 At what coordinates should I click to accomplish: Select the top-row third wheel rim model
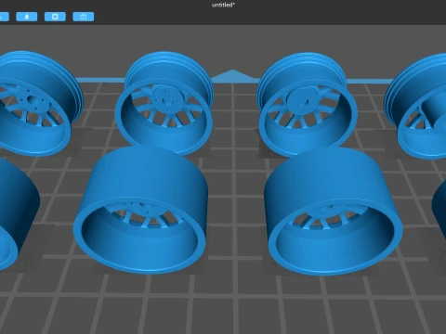tap(307, 104)
